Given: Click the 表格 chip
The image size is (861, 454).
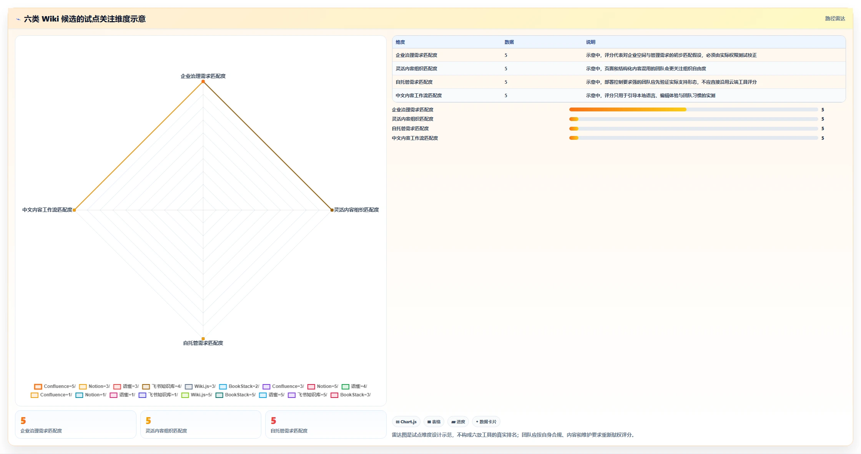Looking at the screenshot, I should coord(434,422).
